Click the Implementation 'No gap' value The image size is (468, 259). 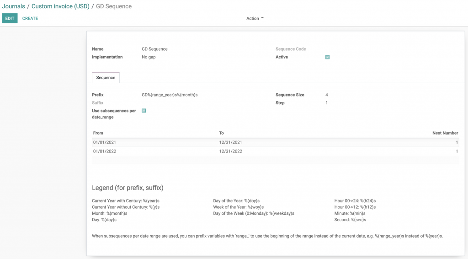(149, 57)
